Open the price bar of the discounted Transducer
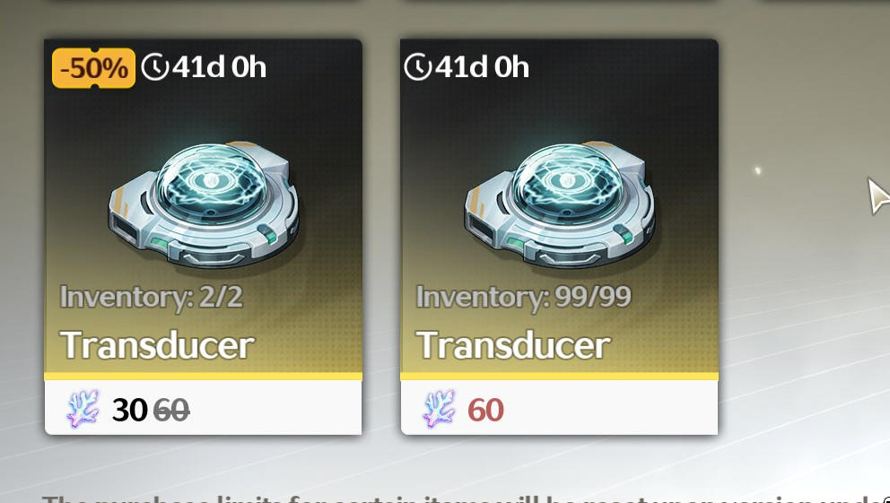 (x=203, y=407)
